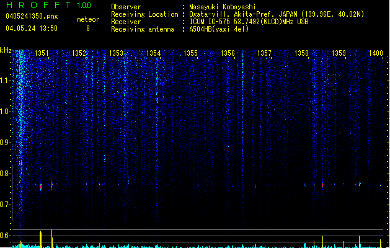The width and height of the screenshot is (390, 248).
Task: Click the 1400 time marker
Action: (376, 53)
